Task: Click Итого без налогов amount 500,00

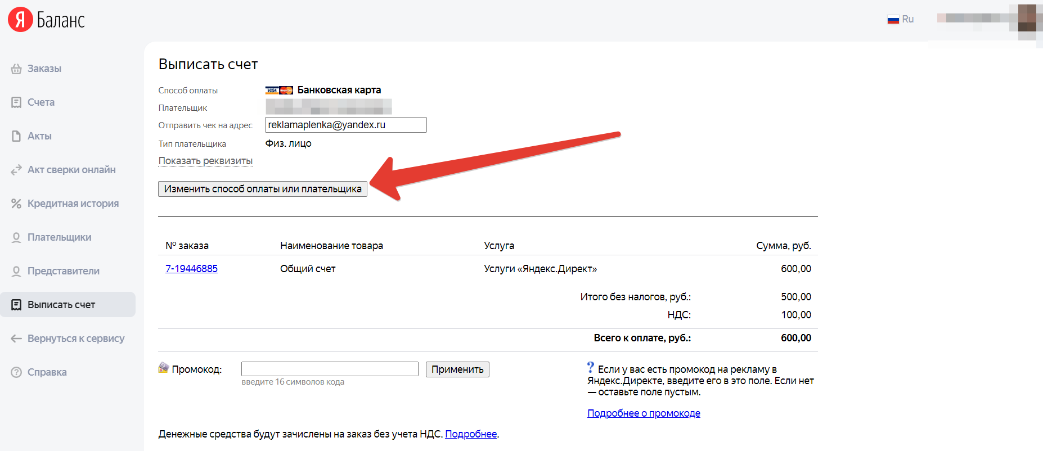Action: tap(796, 297)
